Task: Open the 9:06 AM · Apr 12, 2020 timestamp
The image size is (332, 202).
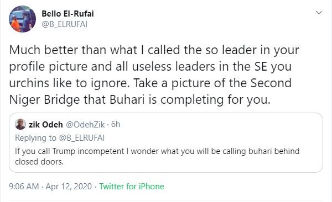Action: (x=50, y=187)
